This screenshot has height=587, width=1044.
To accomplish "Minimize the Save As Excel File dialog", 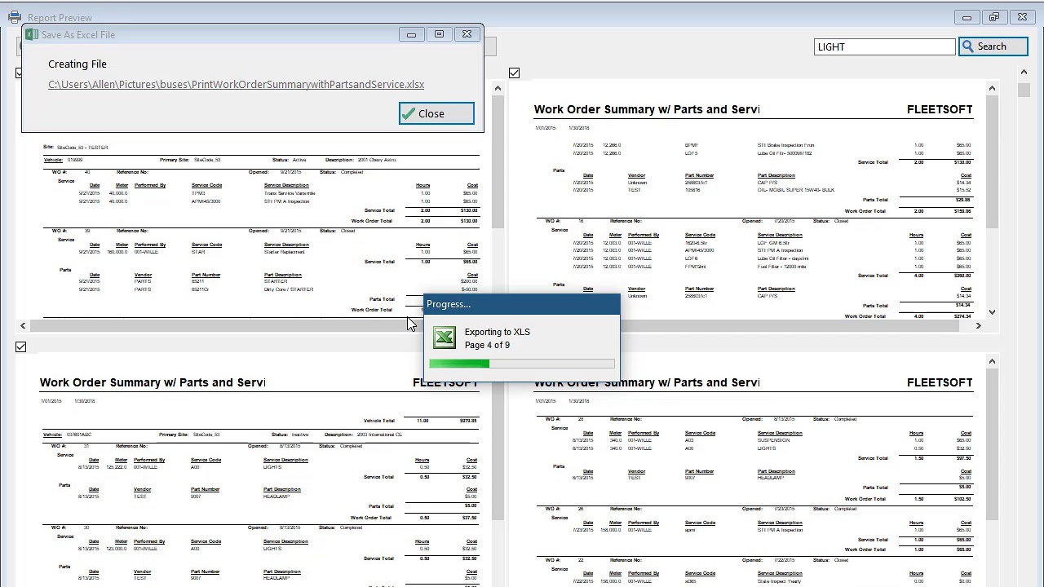I will pyautogui.click(x=411, y=34).
